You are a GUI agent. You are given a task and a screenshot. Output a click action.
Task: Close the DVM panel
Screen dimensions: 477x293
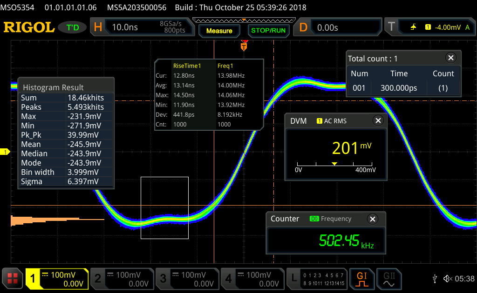(377, 121)
